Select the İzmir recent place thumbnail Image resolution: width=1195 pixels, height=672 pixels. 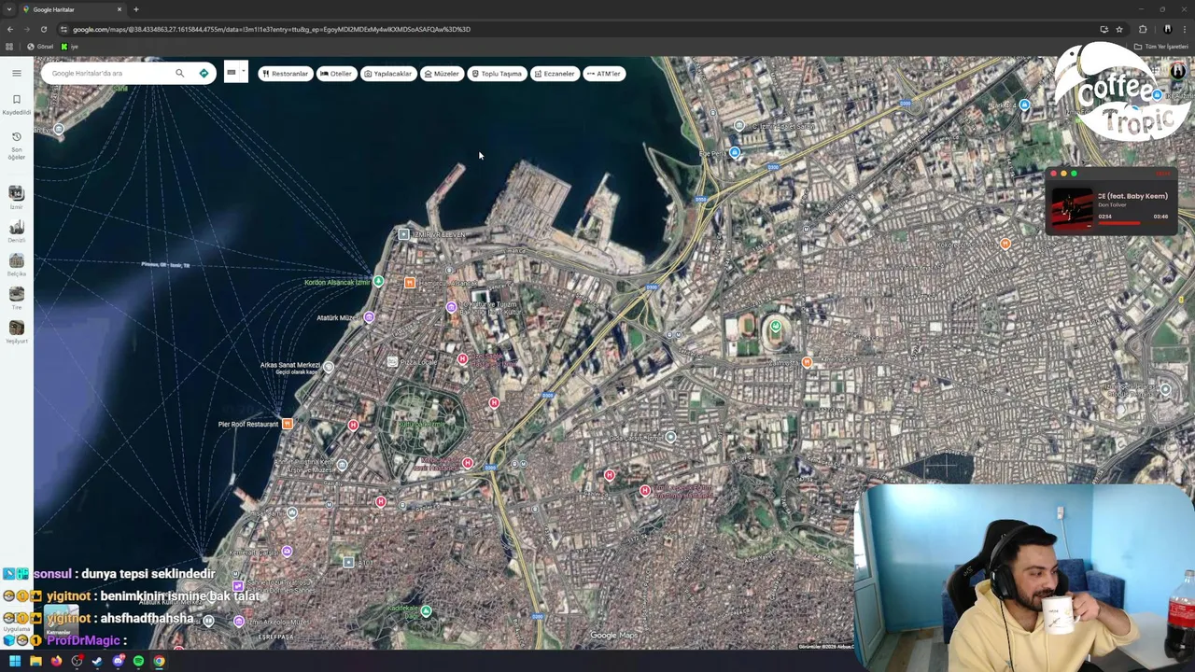click(16, 193)
